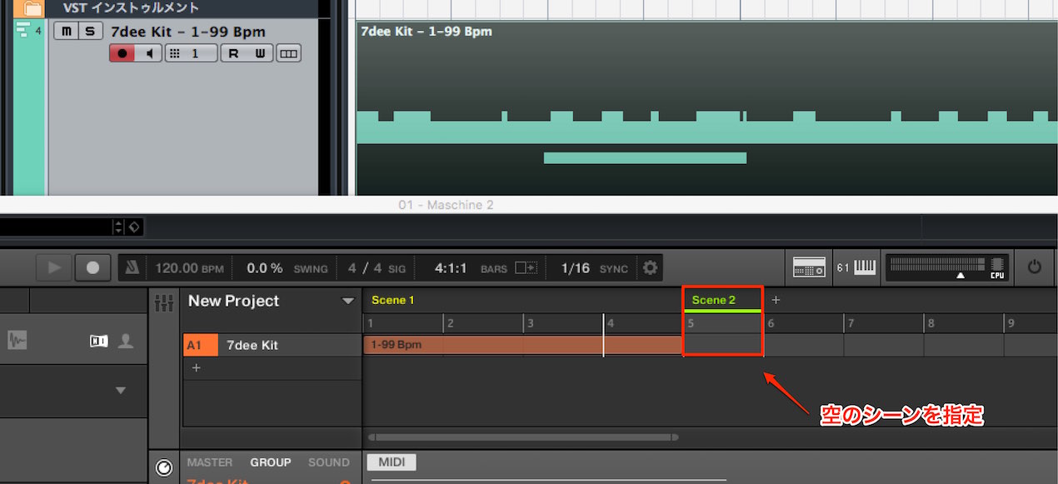The width and height of the screenshot is (1058, 484).
Task: Toggle the follow playhead icon
Action: (x=526, y=268)
